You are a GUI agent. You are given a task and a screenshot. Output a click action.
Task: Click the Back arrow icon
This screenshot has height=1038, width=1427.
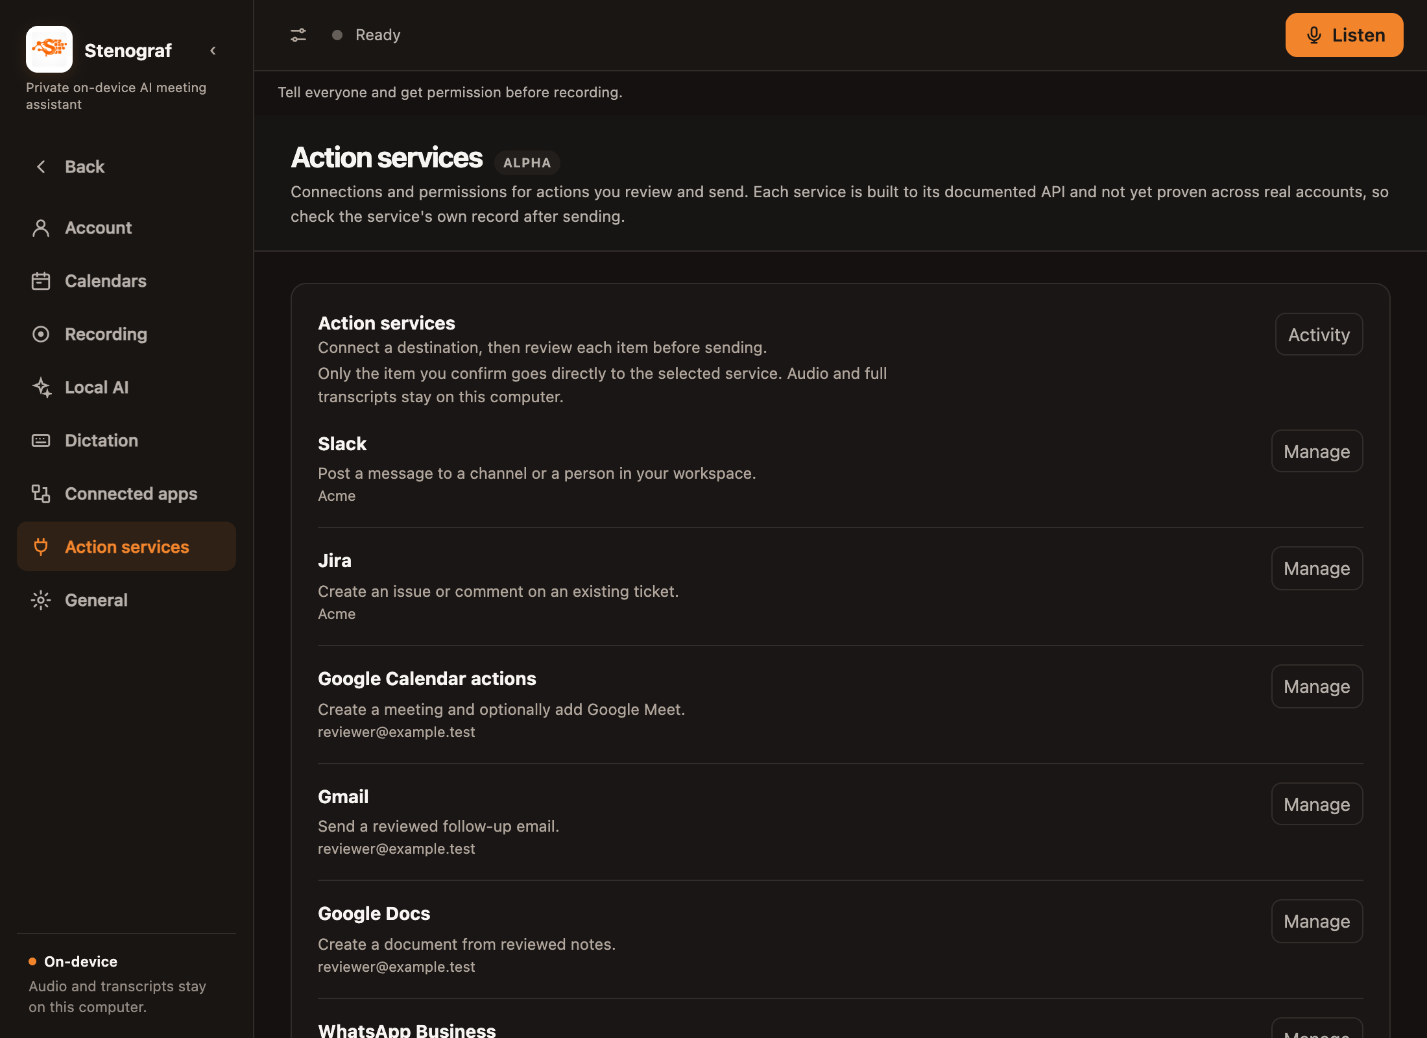click(x=41, y=167)
